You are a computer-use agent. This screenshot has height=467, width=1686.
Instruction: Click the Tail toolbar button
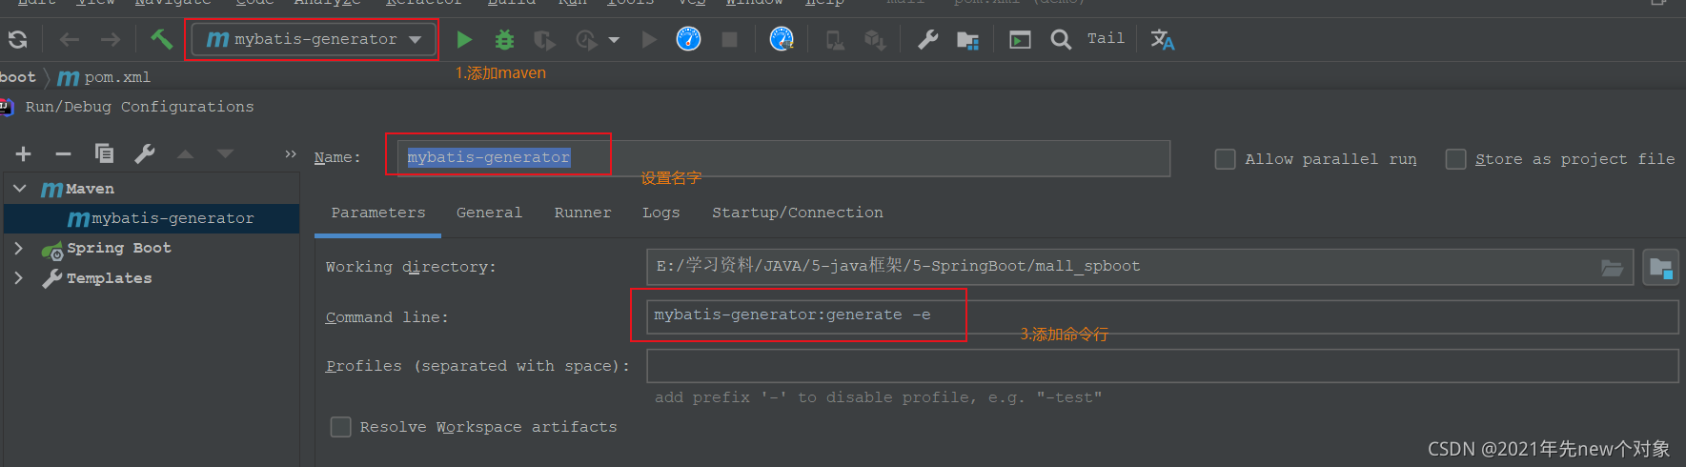coord(1106,38)
